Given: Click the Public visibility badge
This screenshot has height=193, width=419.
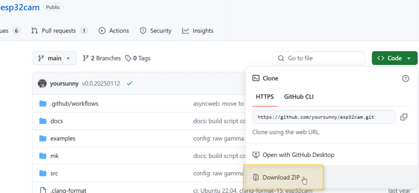Looking at the screenshot, I should tap(53, 7).
